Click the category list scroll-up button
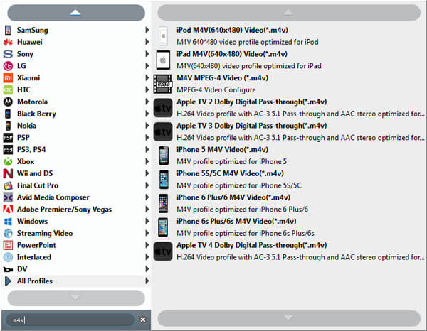The height and width of the screenshot is (331, 427). click(x=76, y=13)
